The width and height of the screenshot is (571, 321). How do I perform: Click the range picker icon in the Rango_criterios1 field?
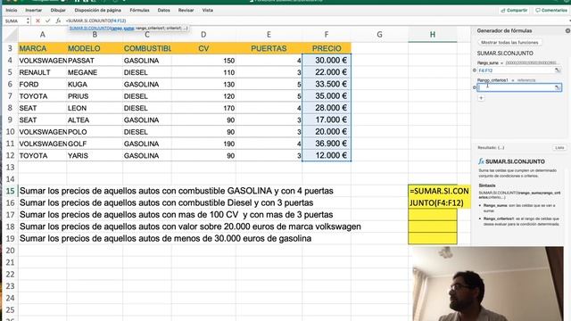pyautogui.click(x=557, y=87)
